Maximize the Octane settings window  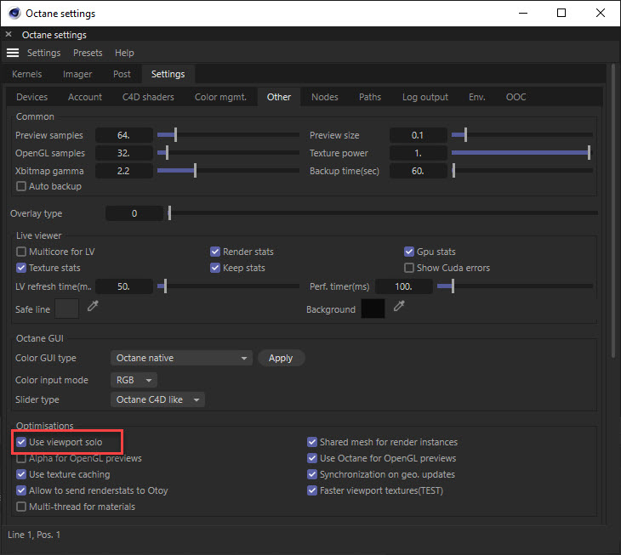point(561,13)
